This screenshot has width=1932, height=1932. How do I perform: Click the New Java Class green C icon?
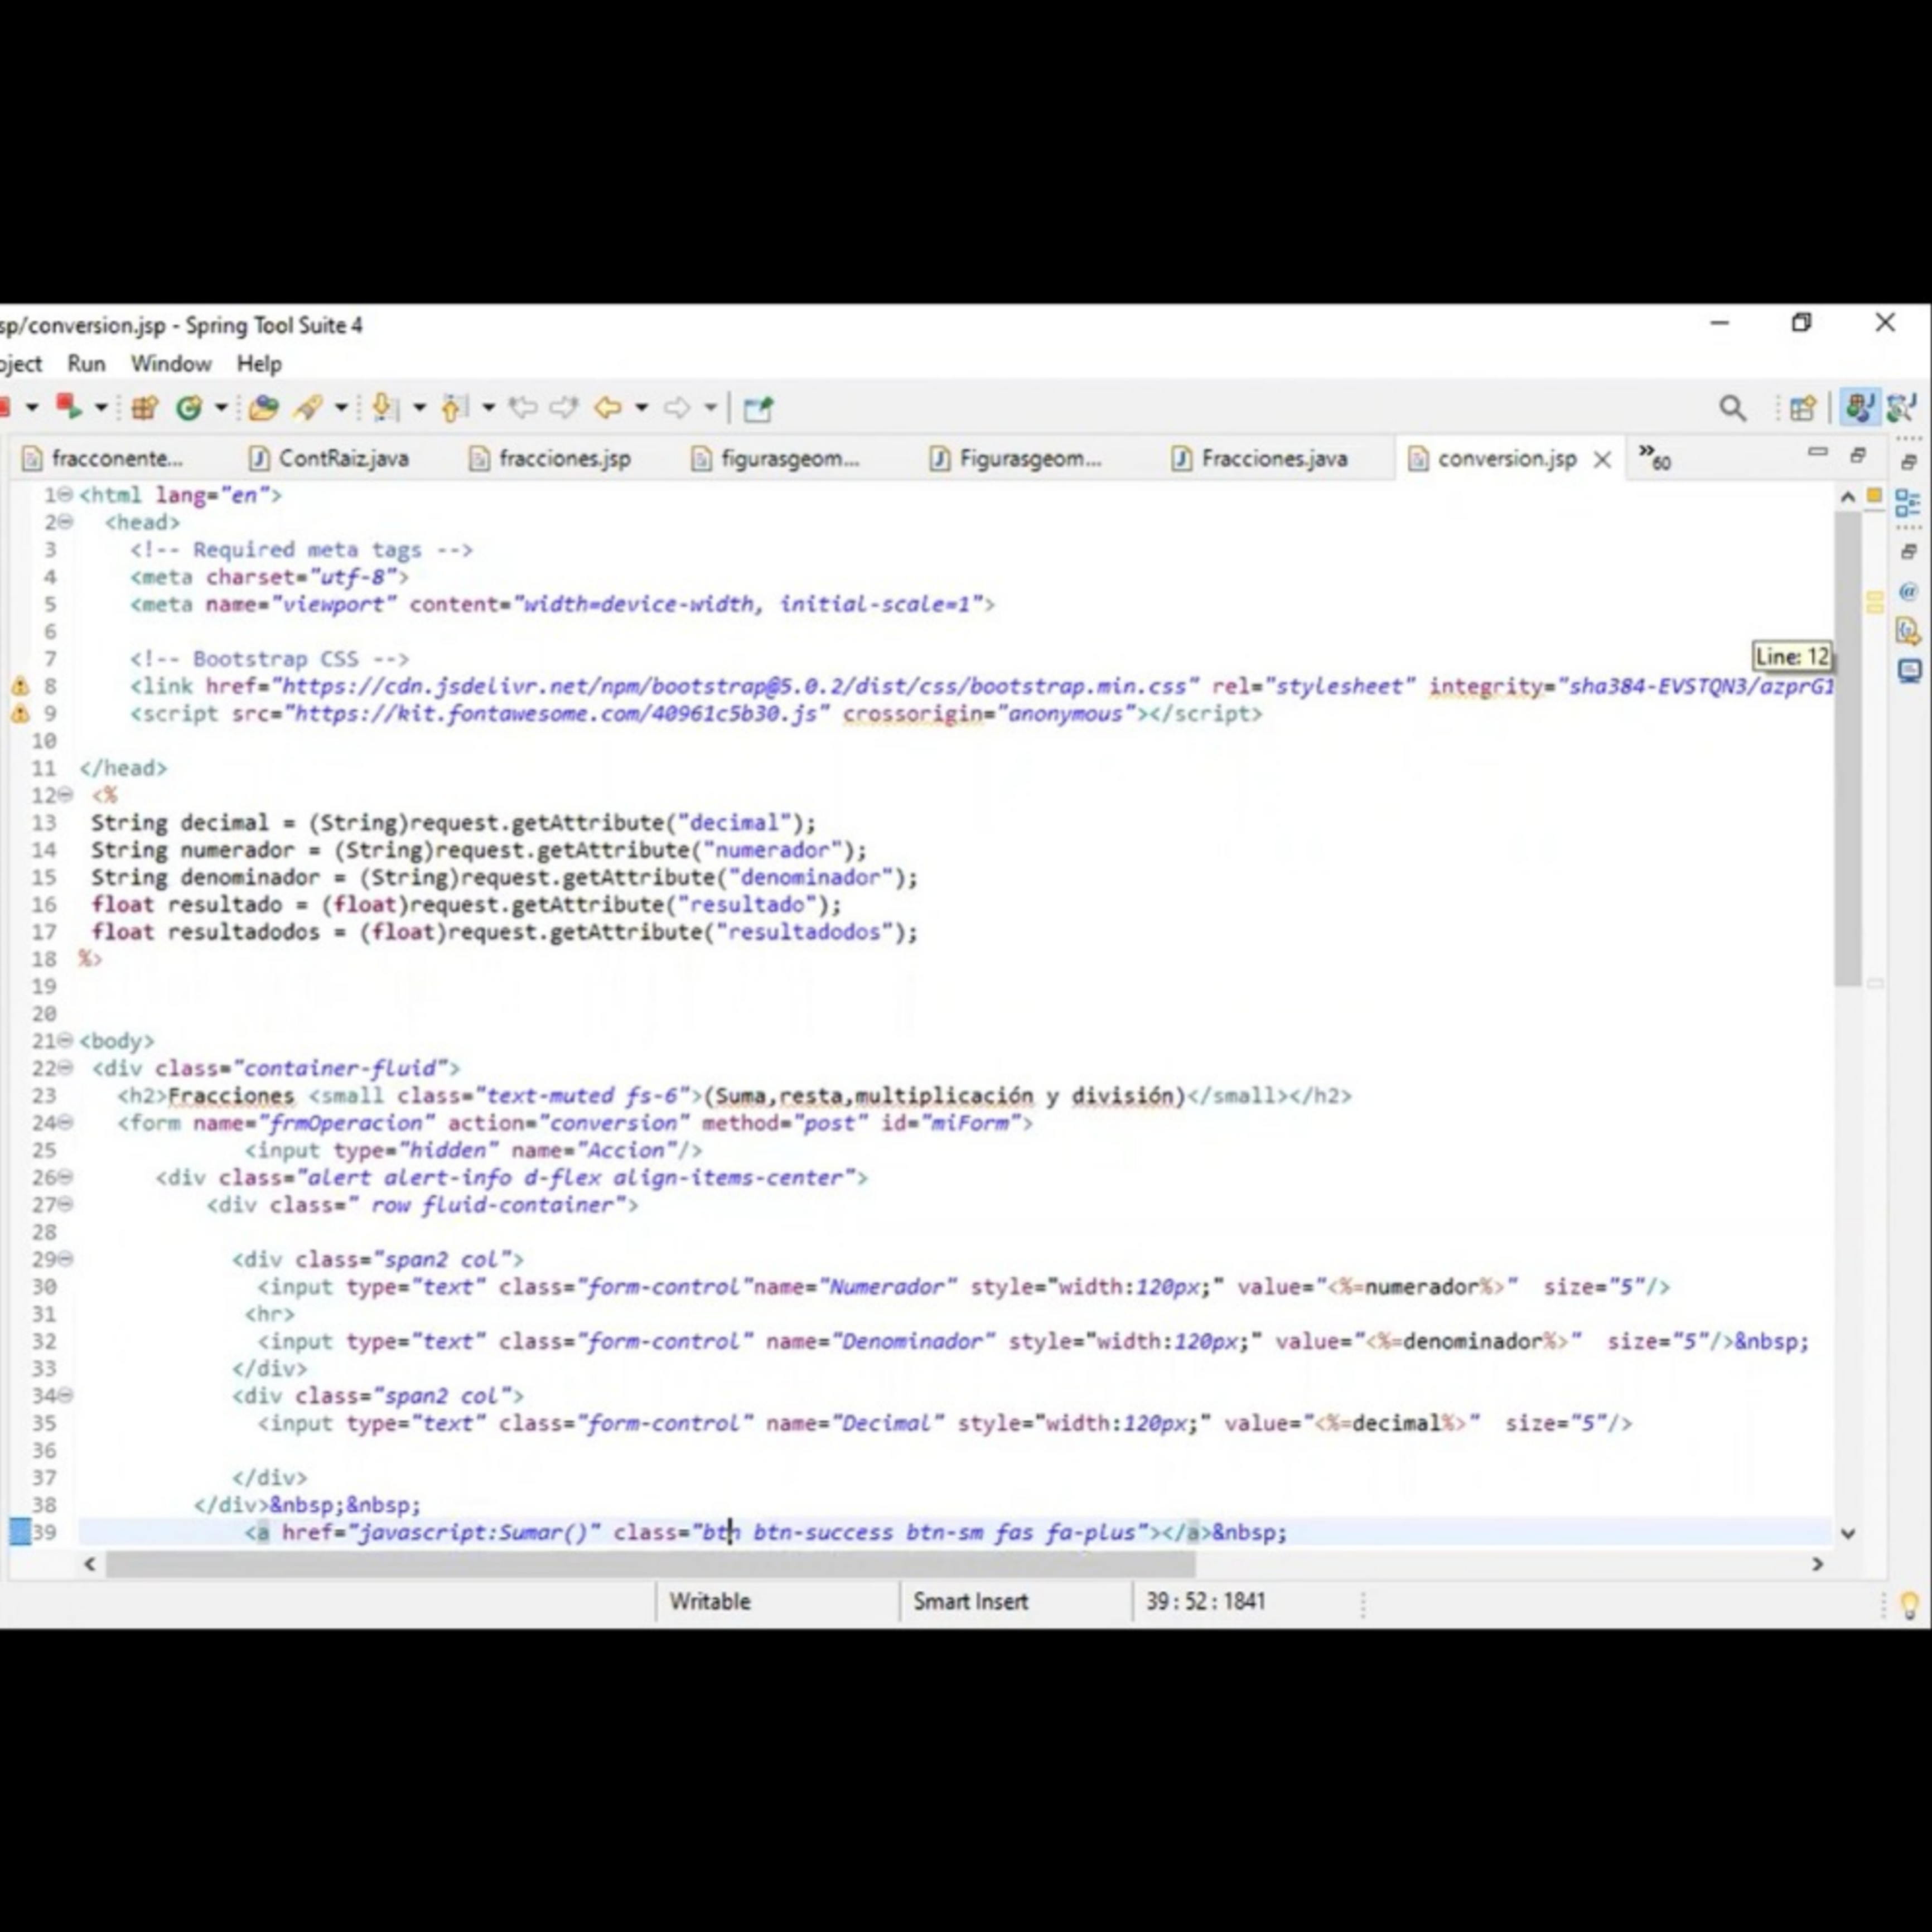click(189, 408)
